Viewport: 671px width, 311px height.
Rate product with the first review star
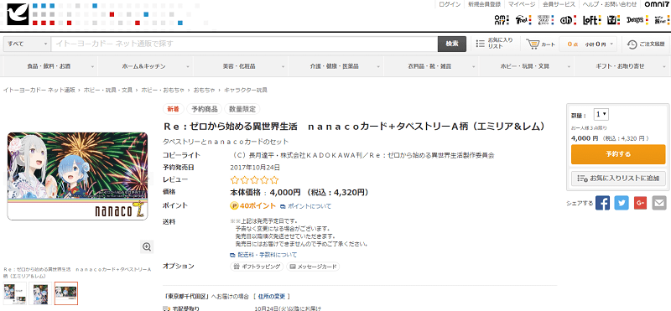(x=235, y=179)
